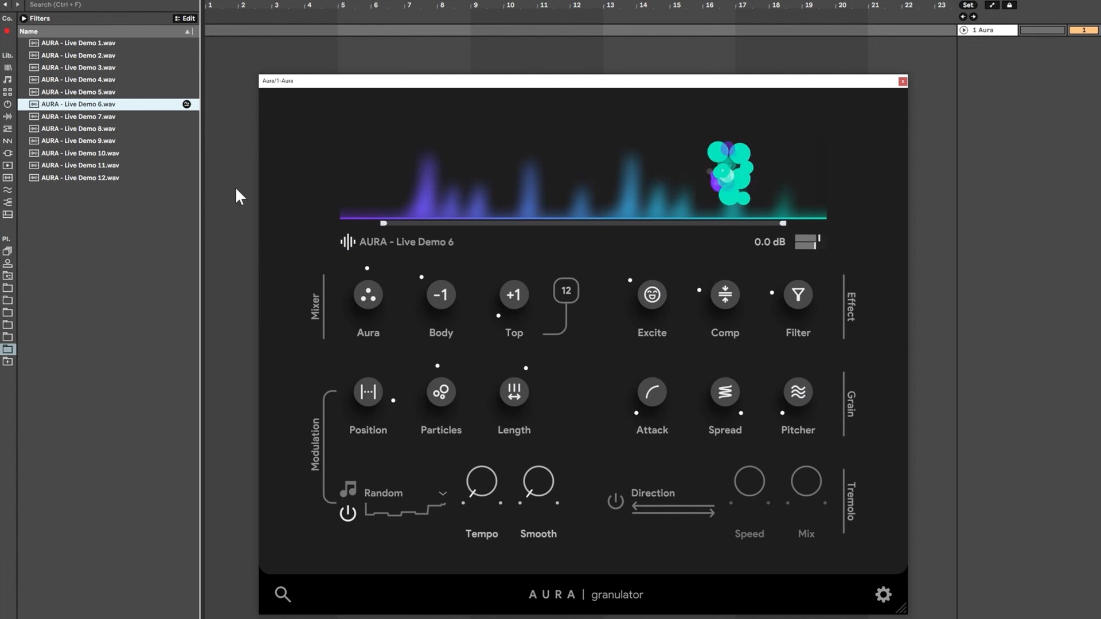Screen dimensions: 1101x619
Task: Open the Aura plugin settings gear
Action: [883, 594]
